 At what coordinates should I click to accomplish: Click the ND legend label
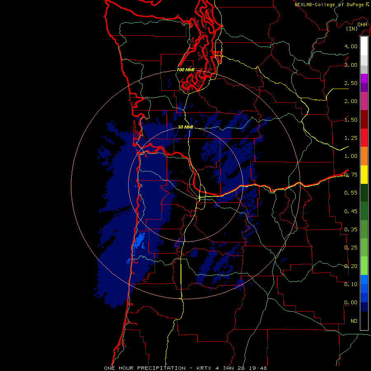coord(354,321)
